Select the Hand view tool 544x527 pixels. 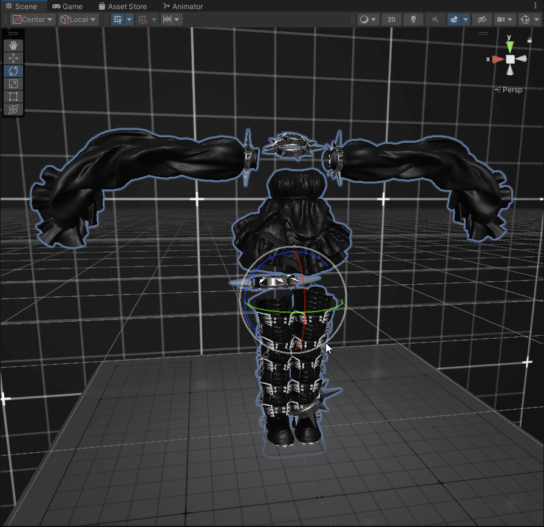13,46
